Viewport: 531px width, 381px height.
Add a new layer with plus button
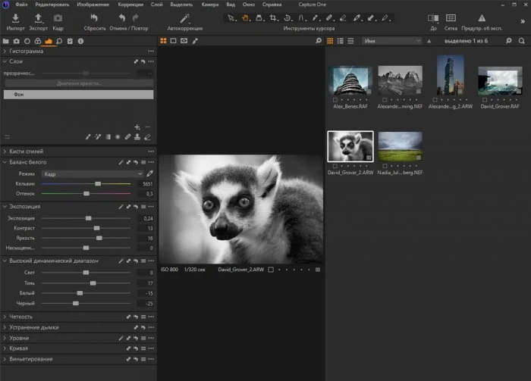pos(137,127)
